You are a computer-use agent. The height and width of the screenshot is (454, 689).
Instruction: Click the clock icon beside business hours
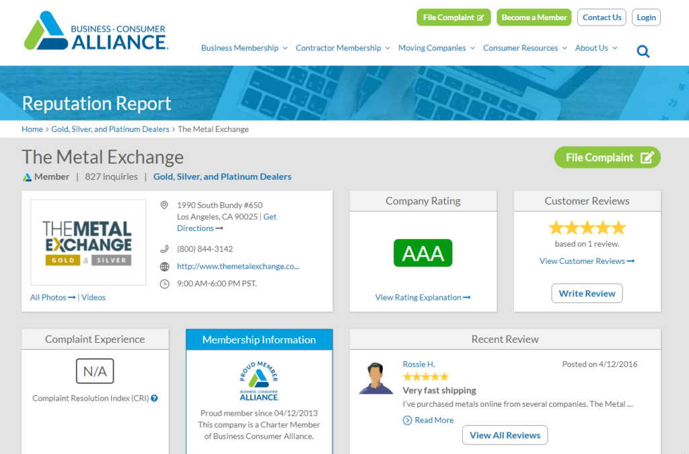tap(164, 284)
